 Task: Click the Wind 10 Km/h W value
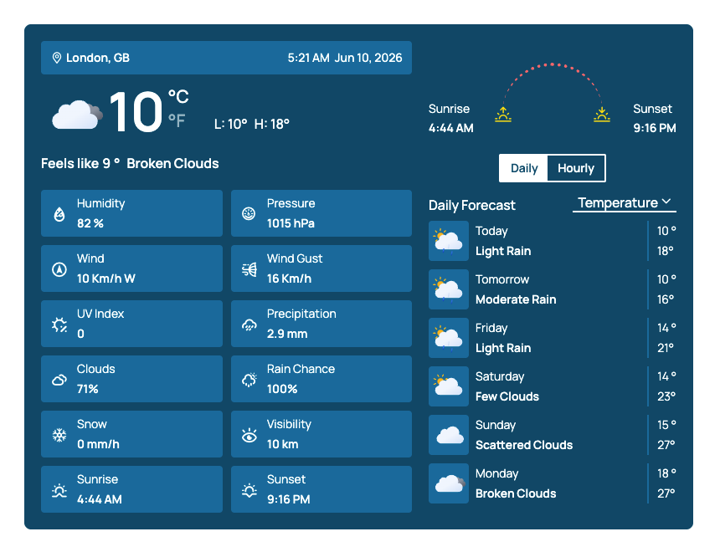(106, 279)
